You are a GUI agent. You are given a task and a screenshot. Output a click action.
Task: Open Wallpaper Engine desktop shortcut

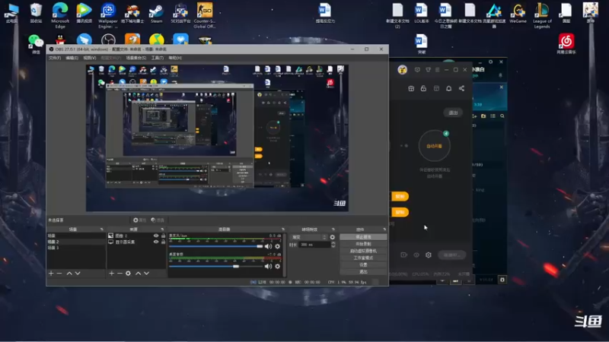coord(108,15)
